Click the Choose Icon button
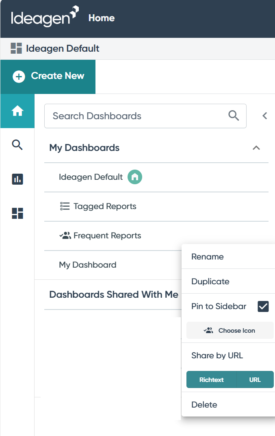The width and height of the screenshot is (275, 436). coord(230,330)
